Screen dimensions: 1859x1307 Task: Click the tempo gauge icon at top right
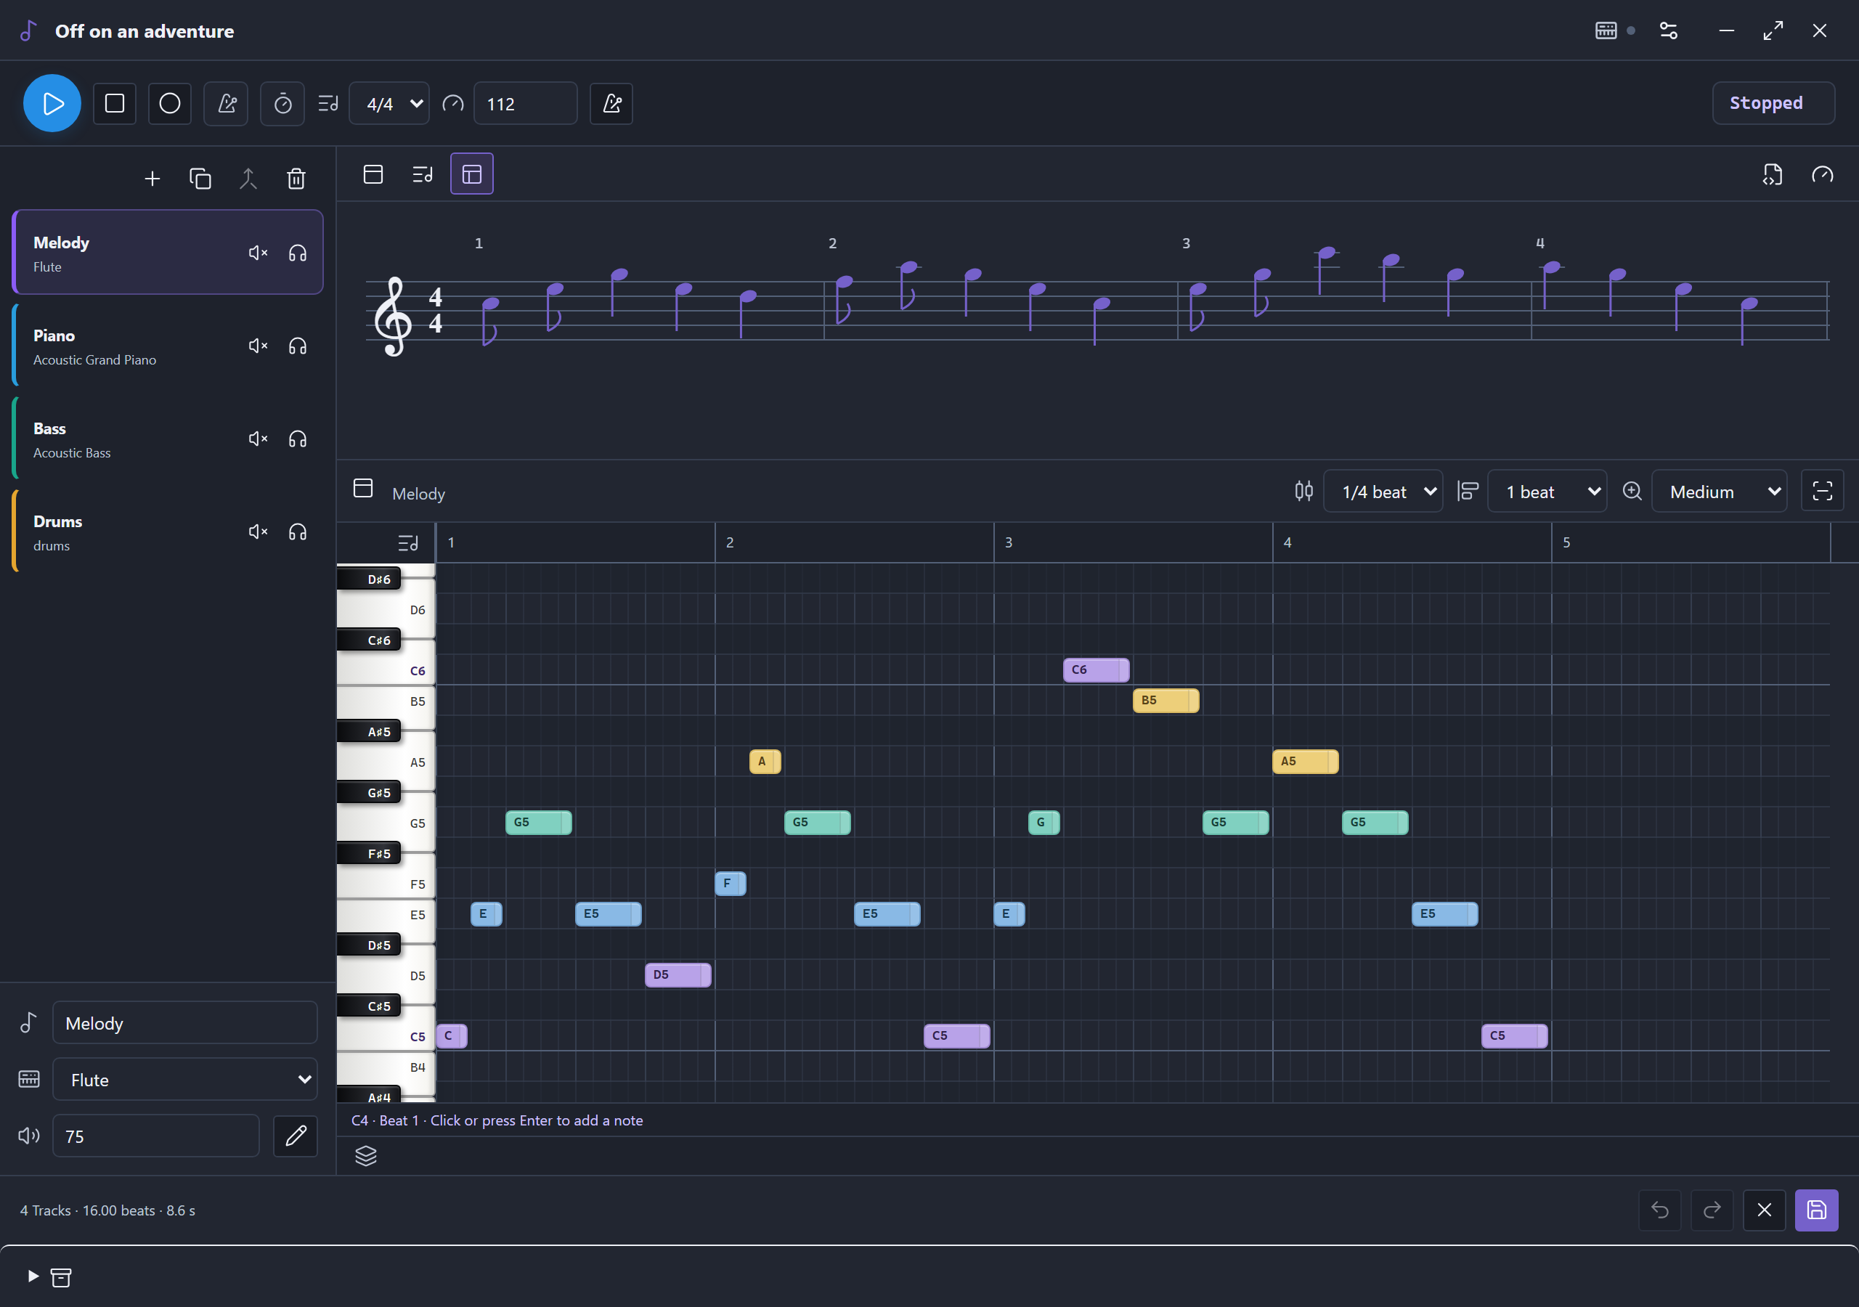point(1823,175)
